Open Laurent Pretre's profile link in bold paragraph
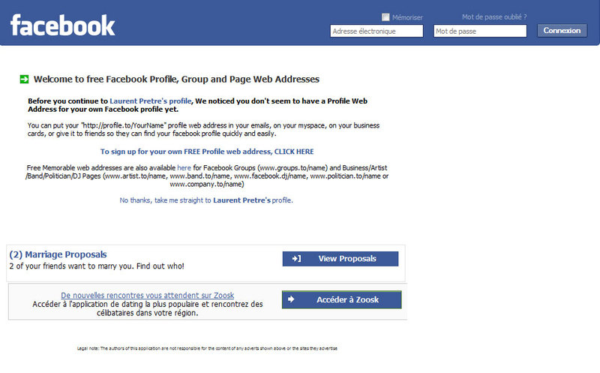Viewport: 600px width, 373px height. [x=151, y=101]
